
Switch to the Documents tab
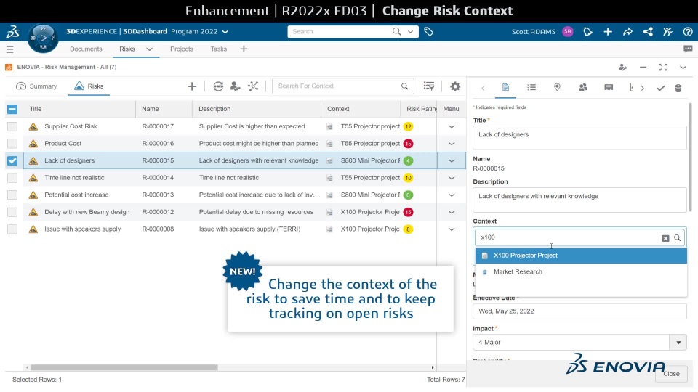[x=86, y=49]
